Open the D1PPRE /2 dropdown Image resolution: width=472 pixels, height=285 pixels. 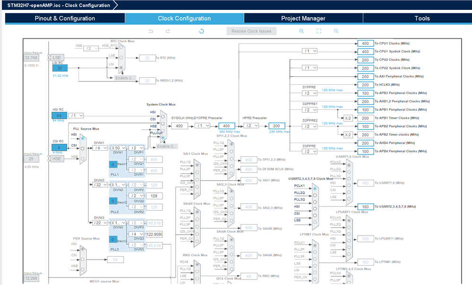pyautogui.click(x=309, y=93)
